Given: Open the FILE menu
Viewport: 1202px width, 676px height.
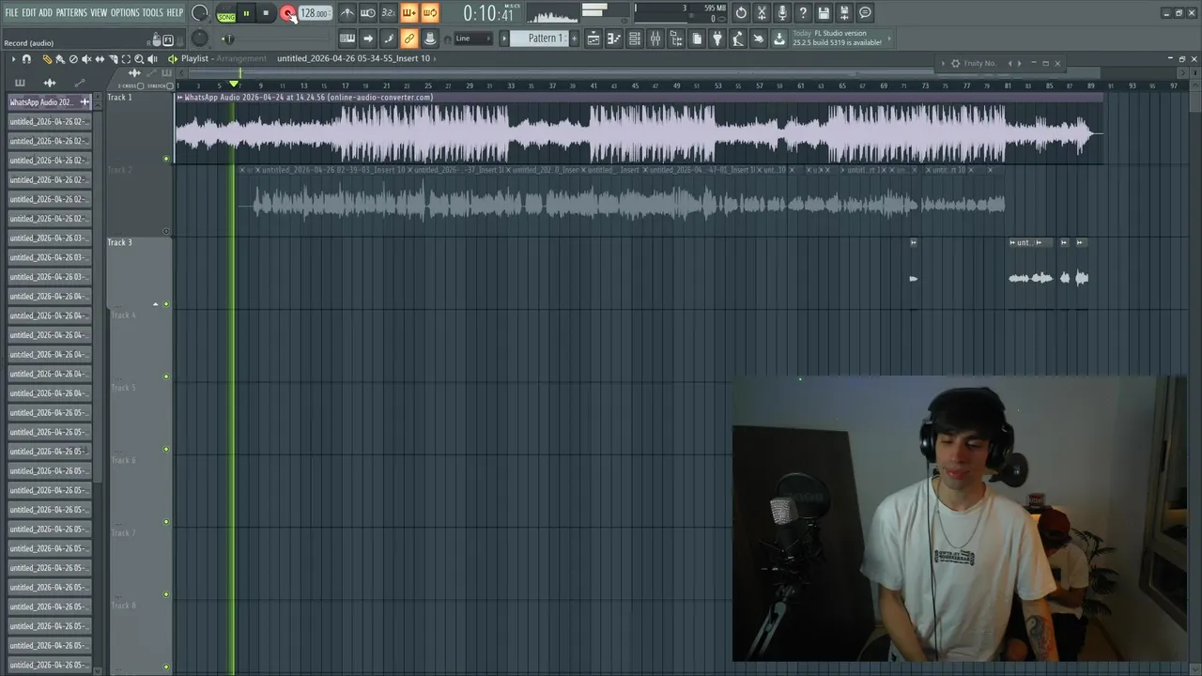Looking at the screenshot, I should pyautogui.click(x=11, y=12).
